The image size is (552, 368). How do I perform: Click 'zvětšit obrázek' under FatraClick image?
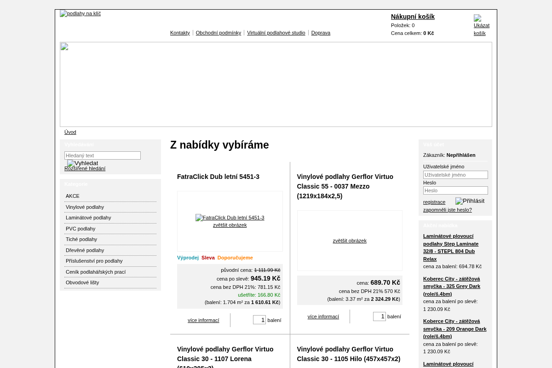230,225
